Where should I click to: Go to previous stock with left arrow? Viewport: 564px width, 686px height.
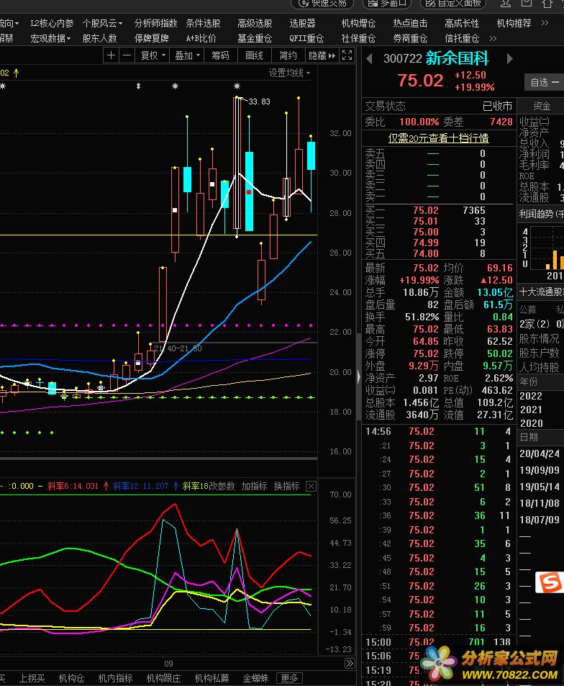370,59
